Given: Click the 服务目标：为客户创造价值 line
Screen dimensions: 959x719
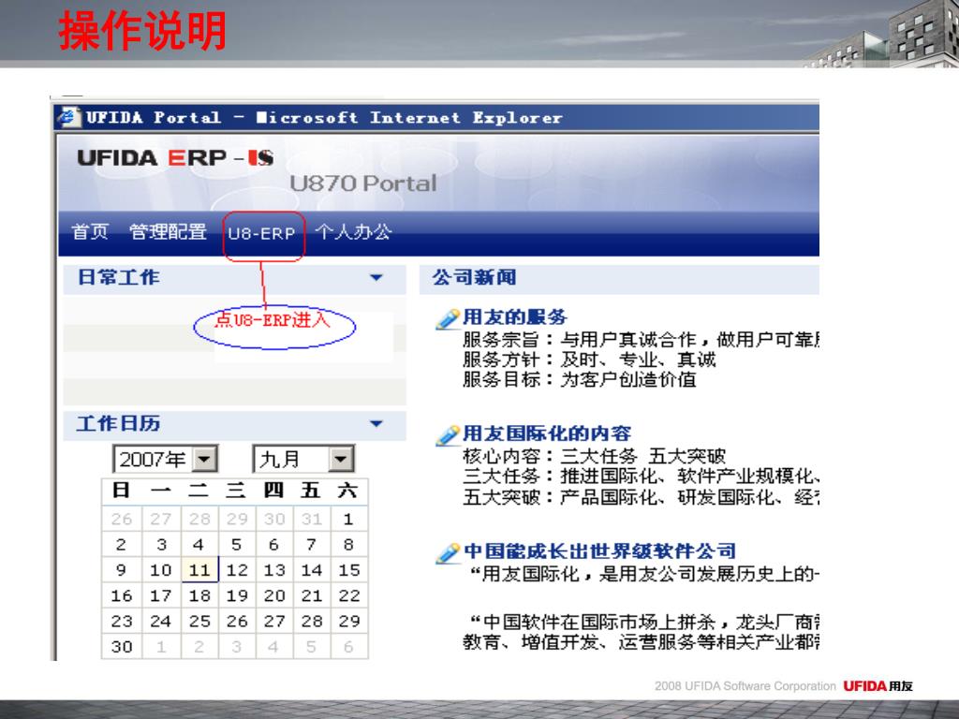Looking at the screenshot, I should coord(580,380).
